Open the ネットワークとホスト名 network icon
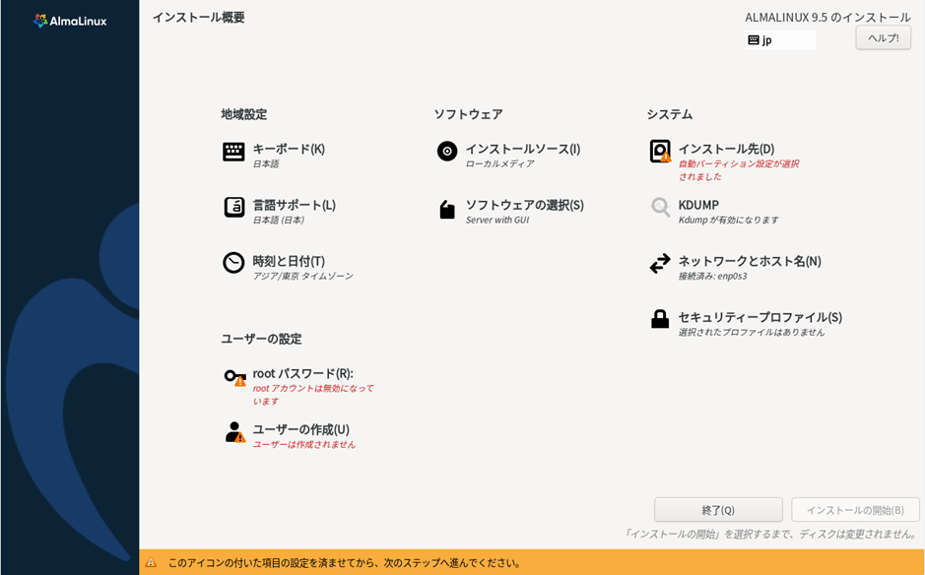The height and width of the screenshot is (575, 925). [x=661, y=263]
